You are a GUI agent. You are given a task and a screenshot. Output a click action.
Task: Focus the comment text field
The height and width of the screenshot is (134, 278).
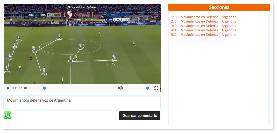point(82,103)
